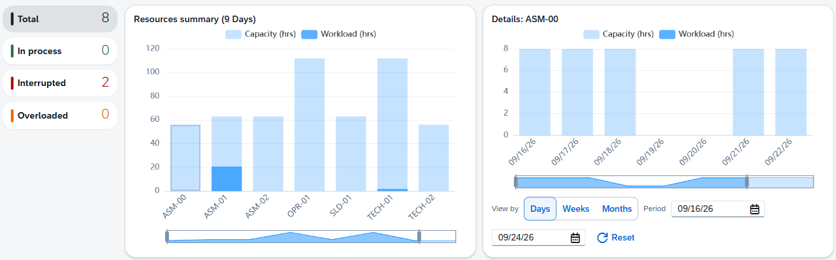836x260 pixels.
Task: Open calendar picker for 09/16/26 start date
Action: point(754,209)
